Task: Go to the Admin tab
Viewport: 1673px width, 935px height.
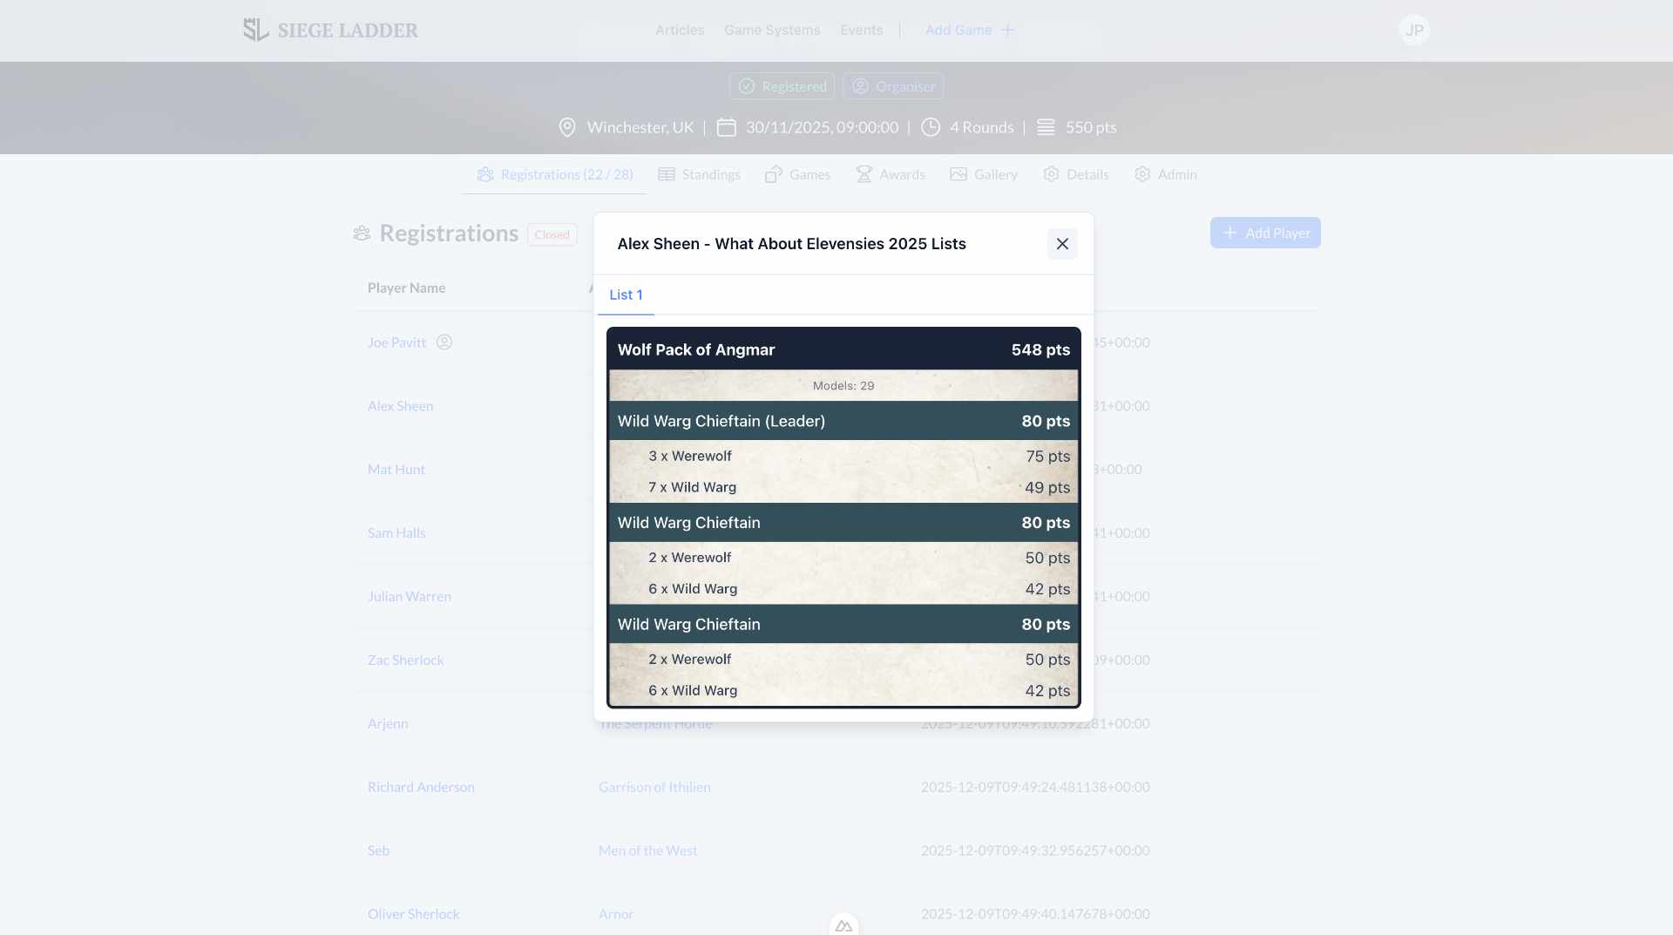Action: [x=1165, y=174]
